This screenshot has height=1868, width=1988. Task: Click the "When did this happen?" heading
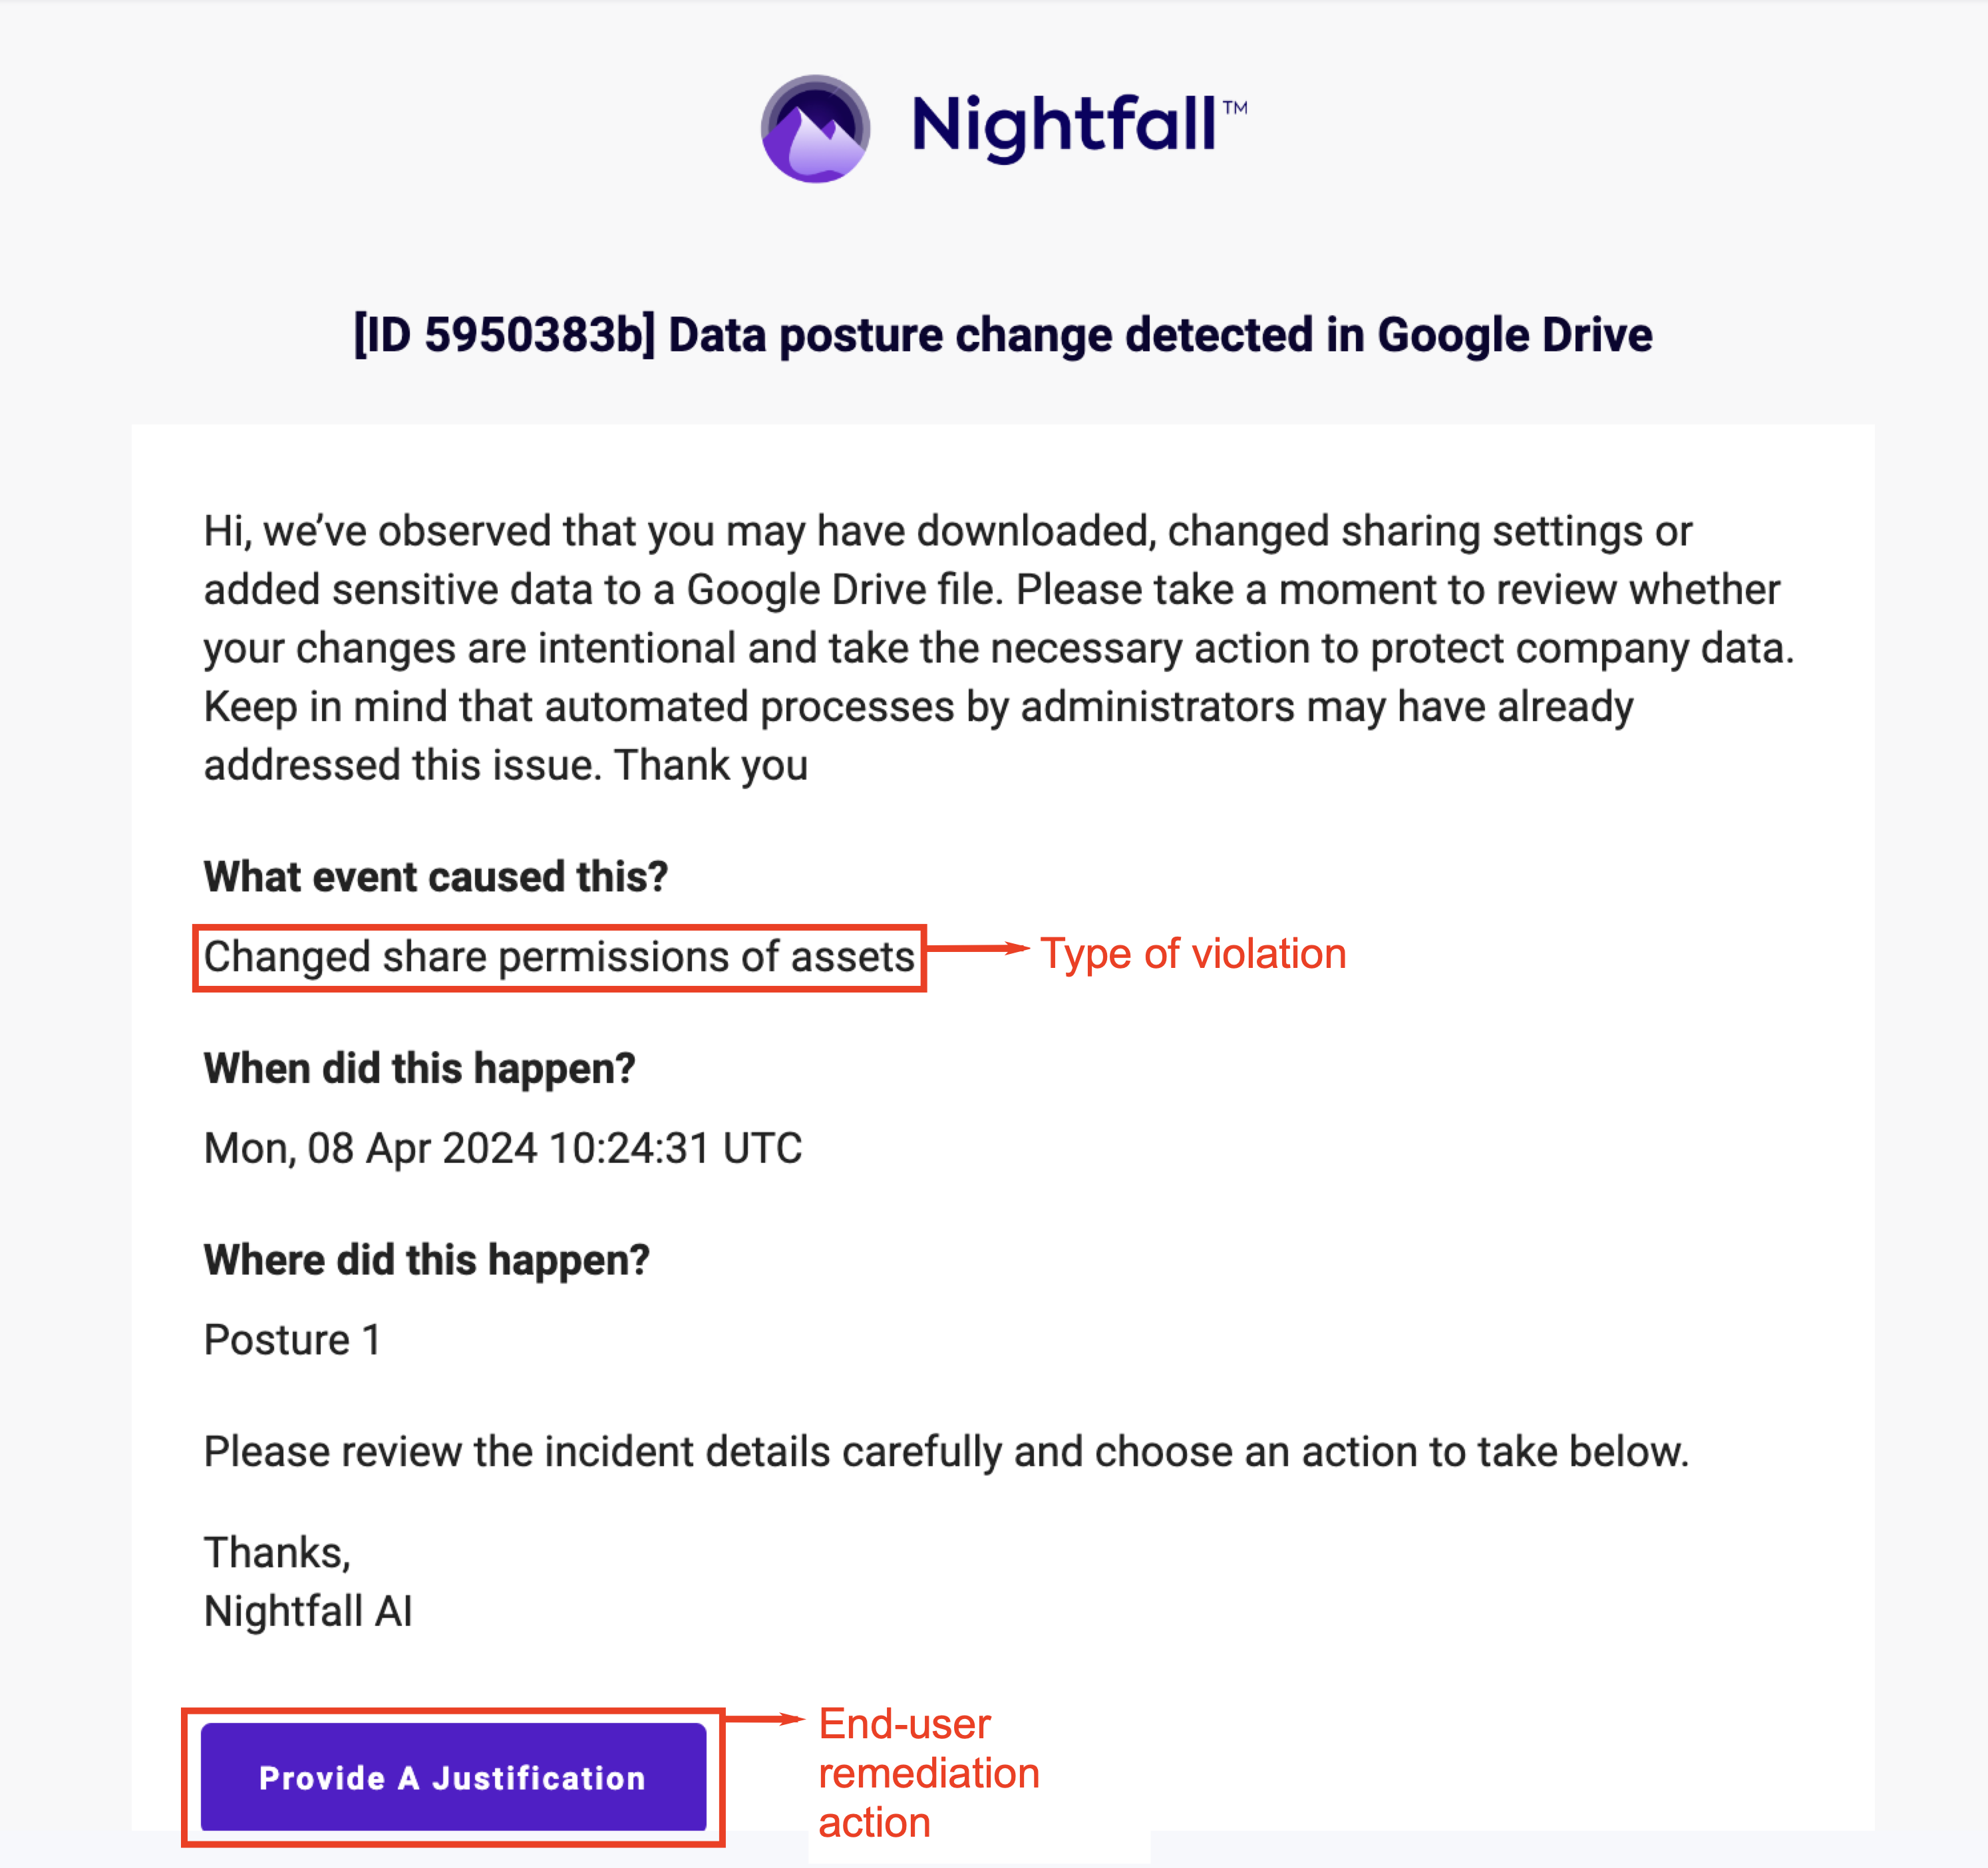(x=419, y=1069)
